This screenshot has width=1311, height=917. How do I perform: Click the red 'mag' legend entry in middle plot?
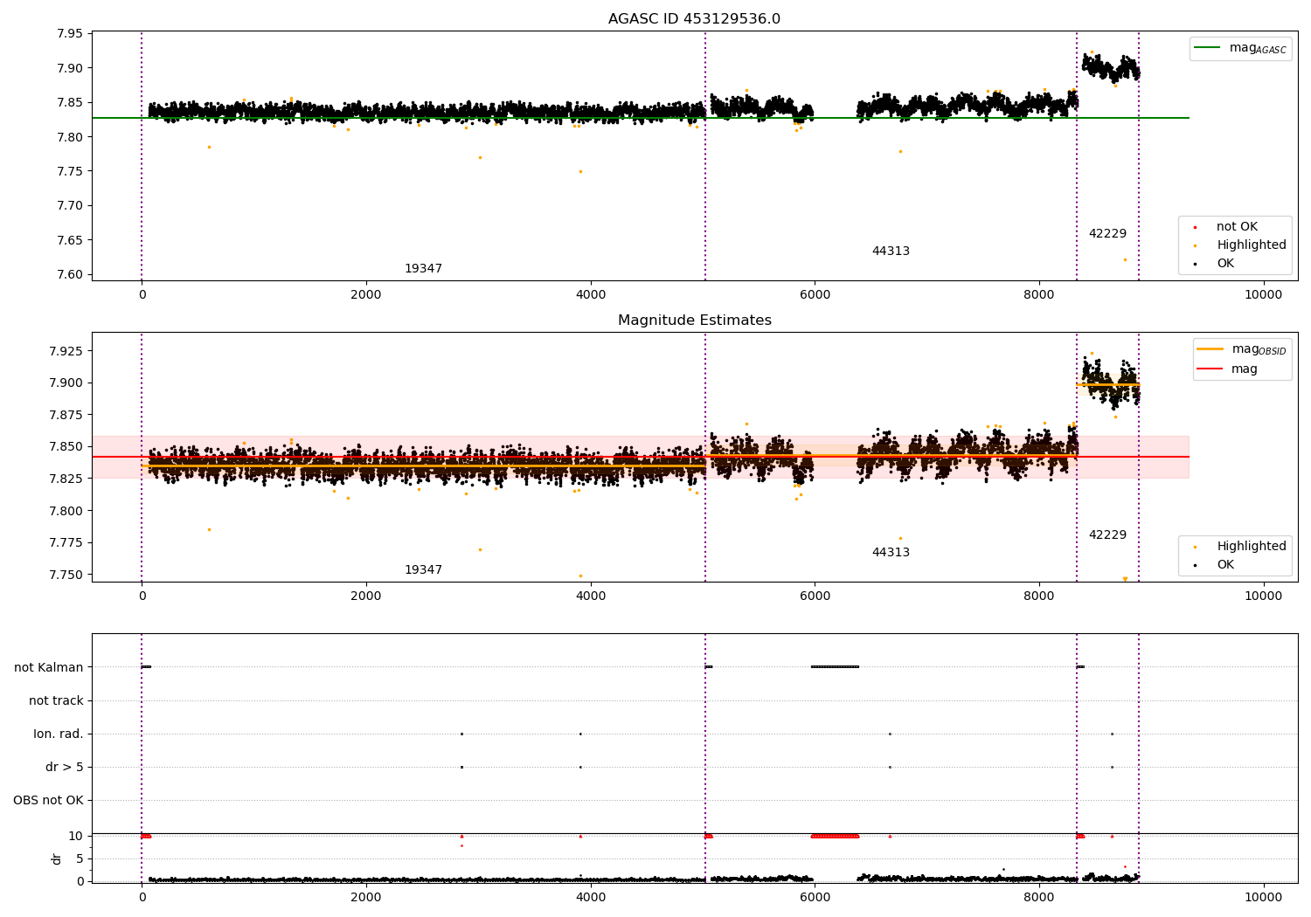(1228, 369)
